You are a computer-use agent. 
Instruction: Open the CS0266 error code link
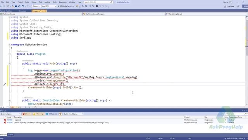point(10,122)
